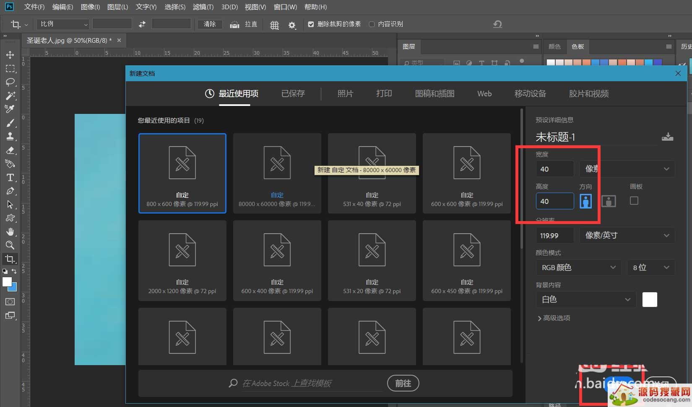Click the Straighten tool icon
The image size is (692, 407).
pos(235,25)
